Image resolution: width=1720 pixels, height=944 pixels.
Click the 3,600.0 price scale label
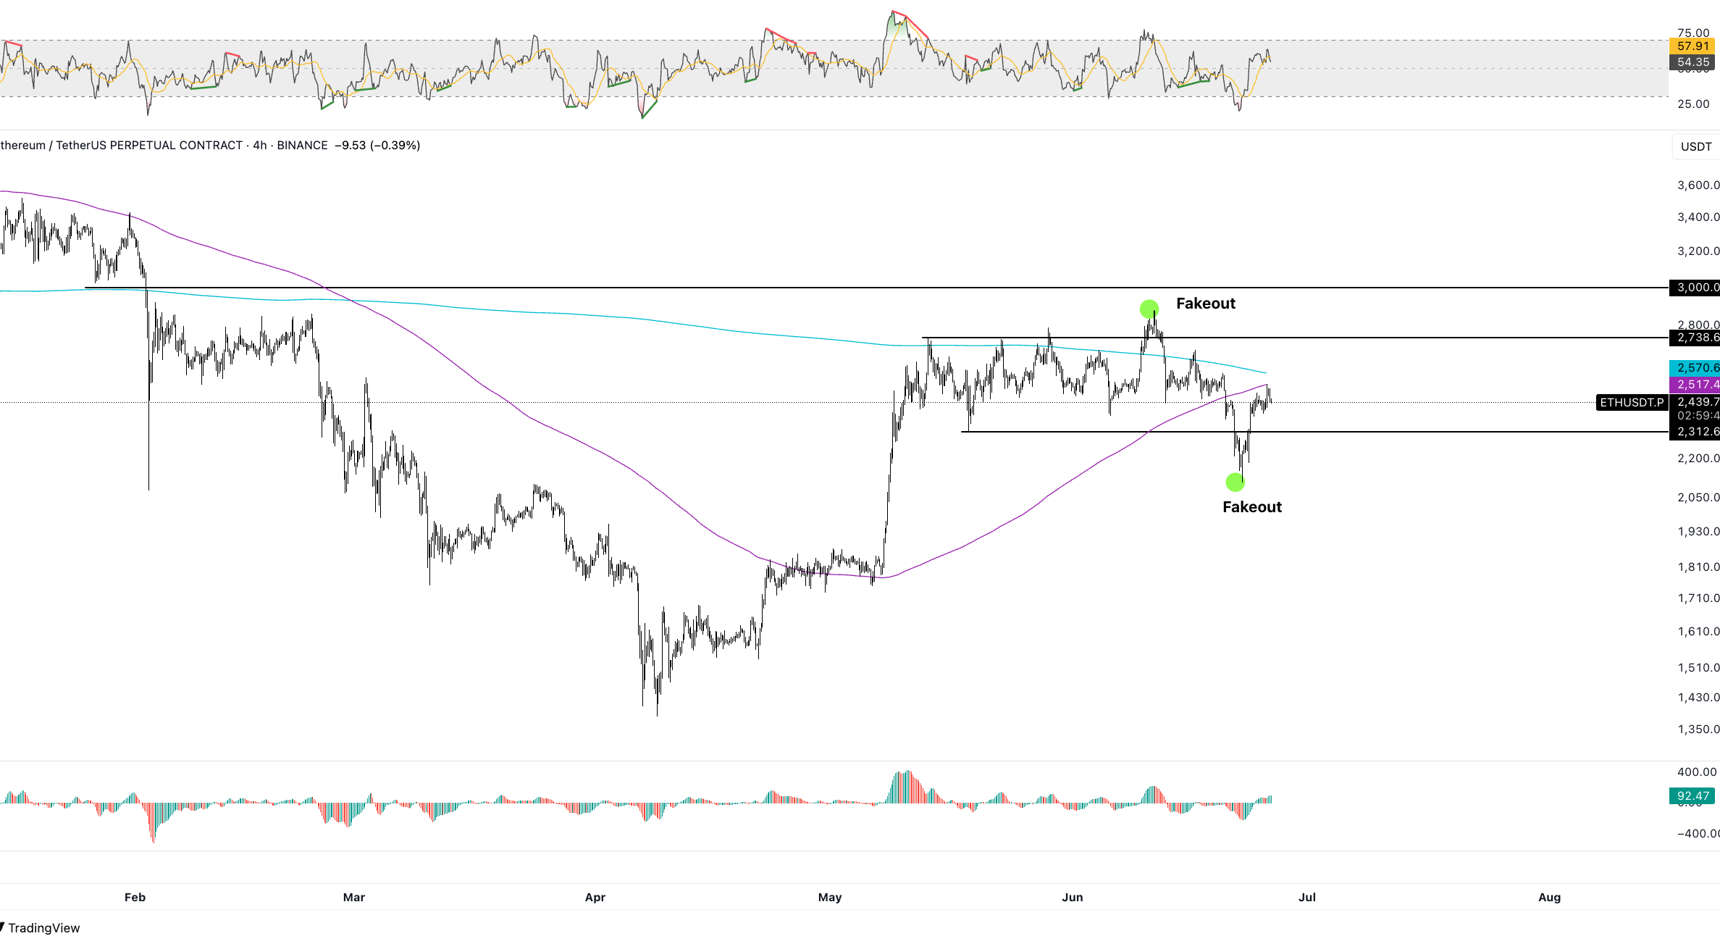pyautogui.click(x=1698, y=185)
